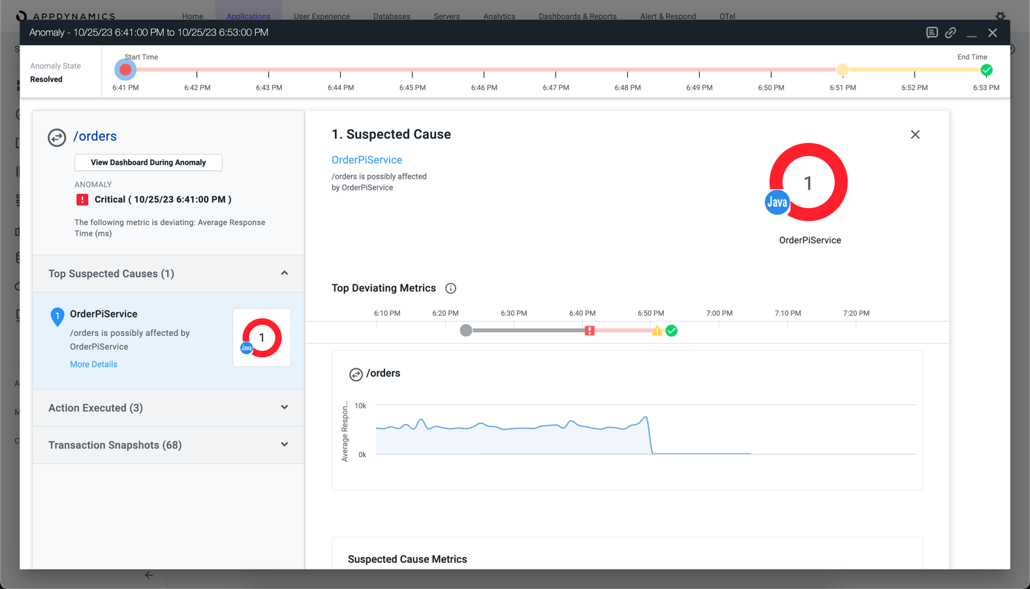Follow the More Details link
The image size is (1030, 589).
[x=93, y=365]
